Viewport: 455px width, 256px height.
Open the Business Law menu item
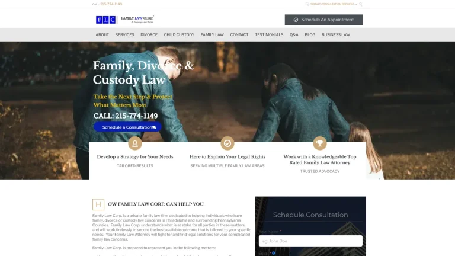coord(336,34)
